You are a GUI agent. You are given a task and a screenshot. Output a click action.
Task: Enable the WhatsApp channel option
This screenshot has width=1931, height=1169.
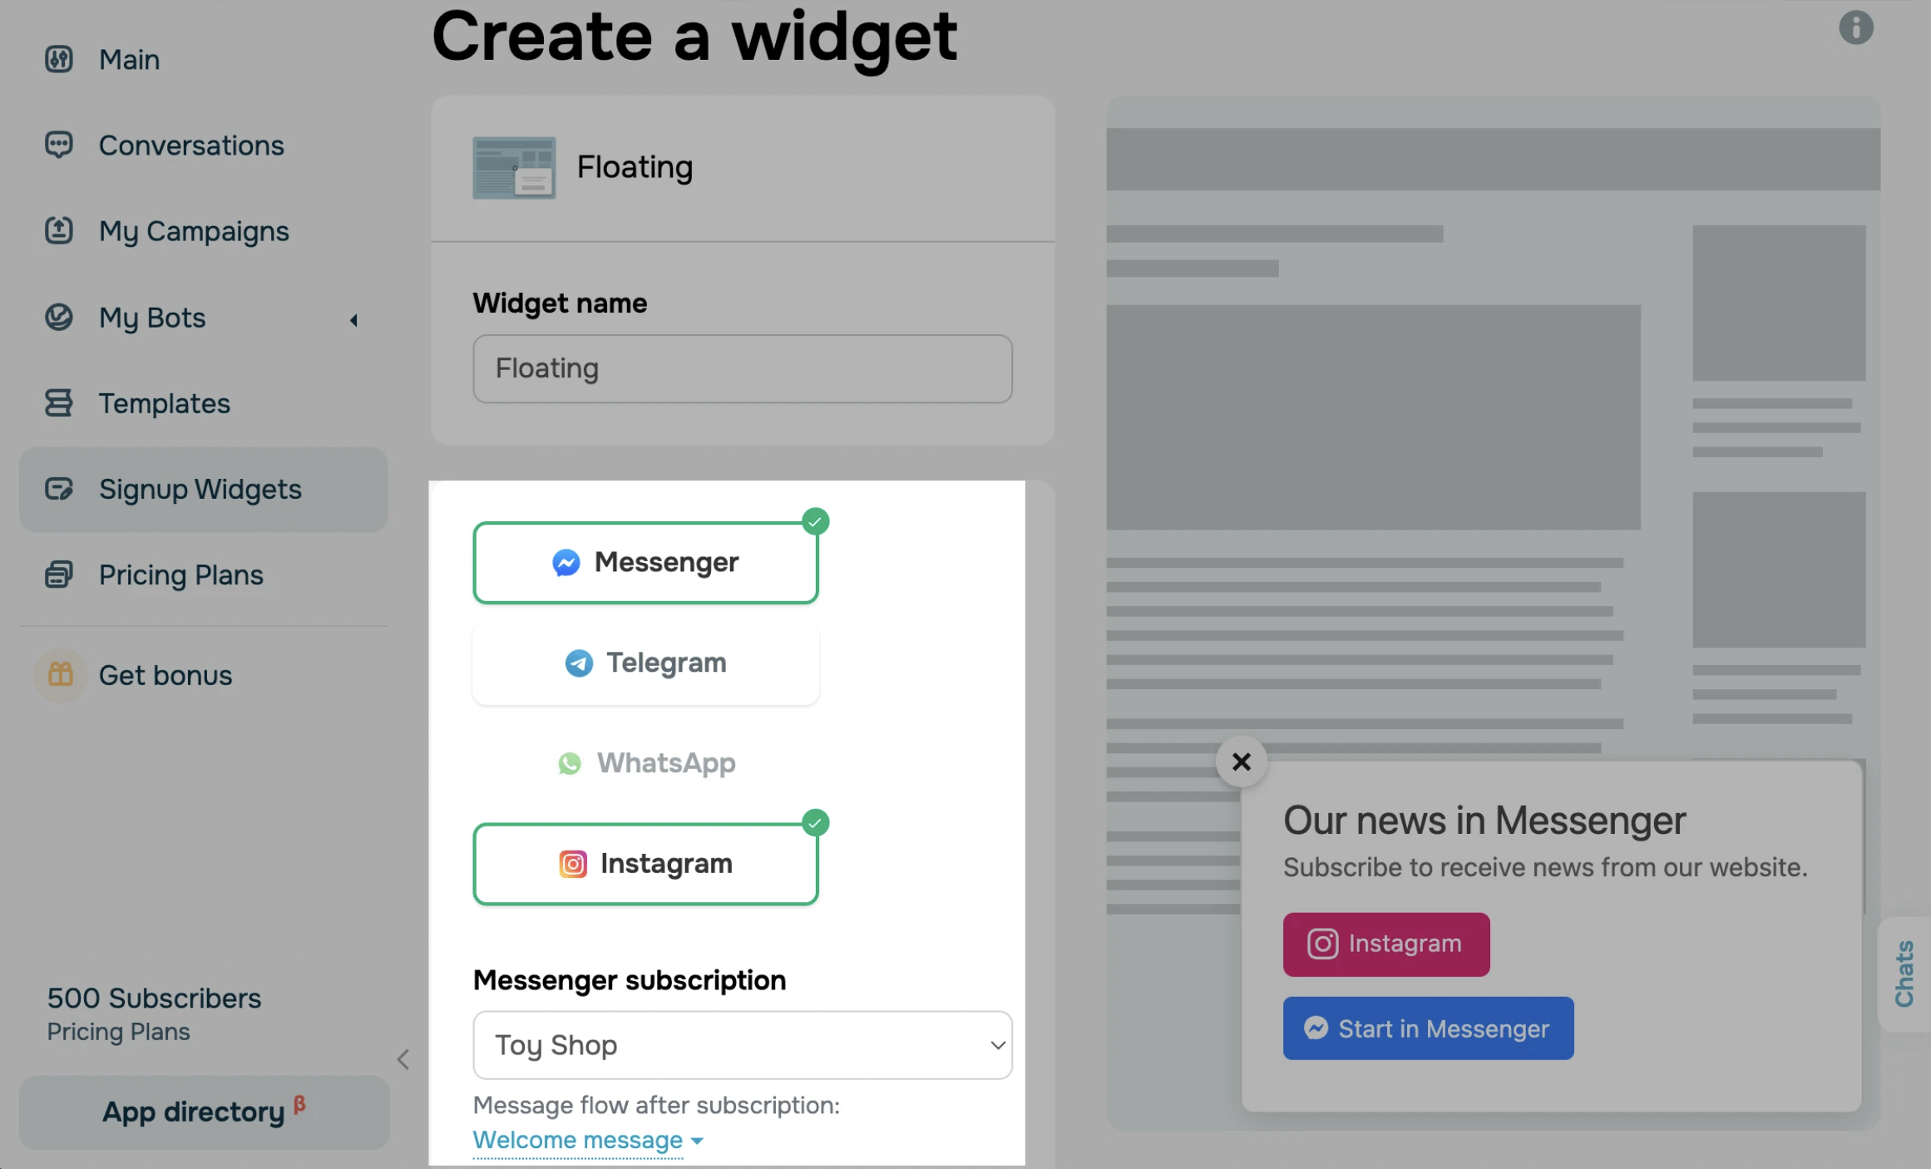pos(645,762)
